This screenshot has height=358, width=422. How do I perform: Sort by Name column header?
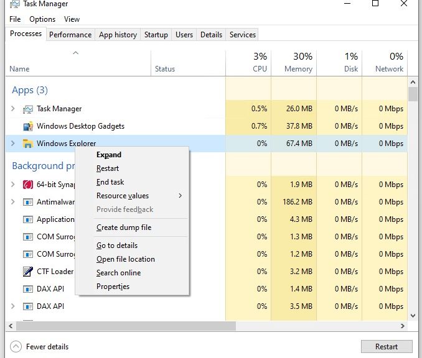point(78,63)
